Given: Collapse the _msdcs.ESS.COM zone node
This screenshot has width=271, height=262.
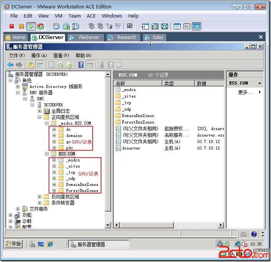Looking at the screenshot, I should 47,123.
